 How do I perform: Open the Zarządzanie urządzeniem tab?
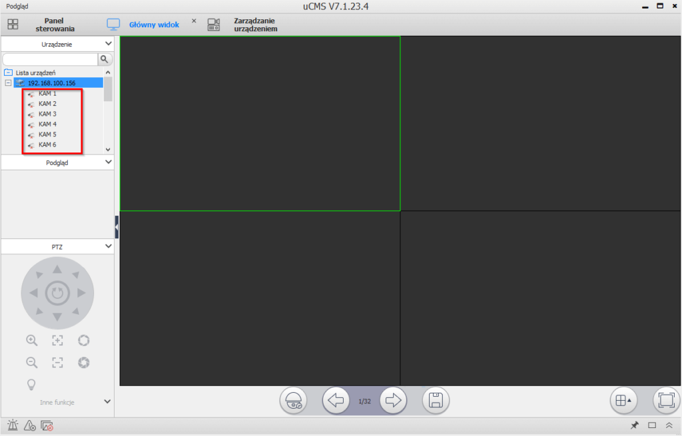pos(254,25)
